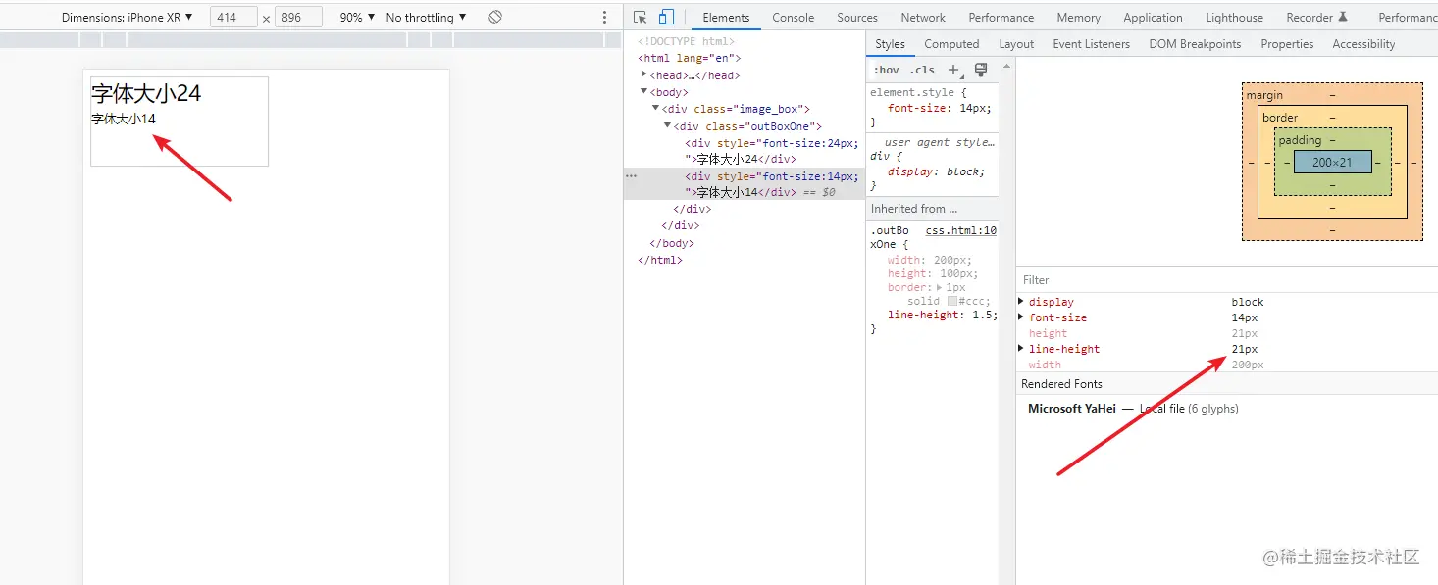1438x585 pixels.
Task: Click the line-height: 1.5 declaration
Action: tap(943, 315)
